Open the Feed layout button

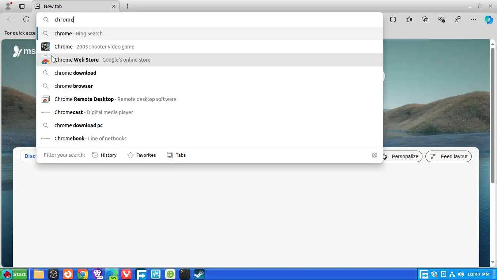coord(449,156)
